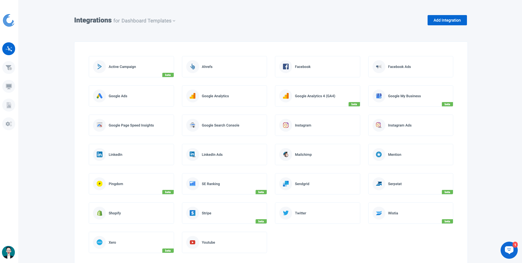
Task: Select the Active Campaign label
Action: [x=122, y=67]
